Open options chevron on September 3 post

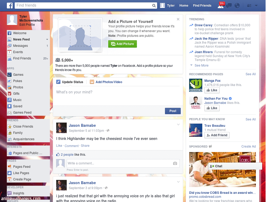pyautogui.click(x=178, y=182)
